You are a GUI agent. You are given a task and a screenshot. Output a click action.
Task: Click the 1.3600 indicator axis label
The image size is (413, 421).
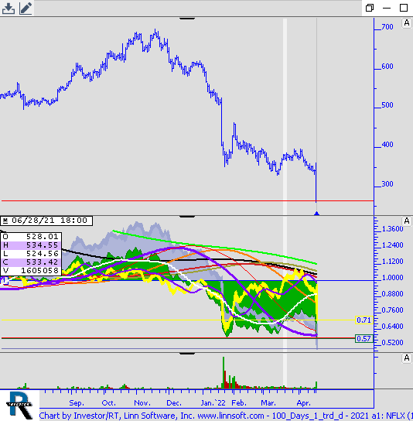[393, 229]
